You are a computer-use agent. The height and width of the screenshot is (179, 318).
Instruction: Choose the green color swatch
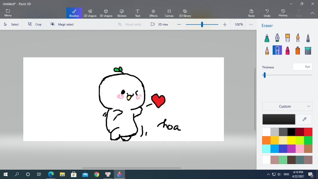pos(308,140)
